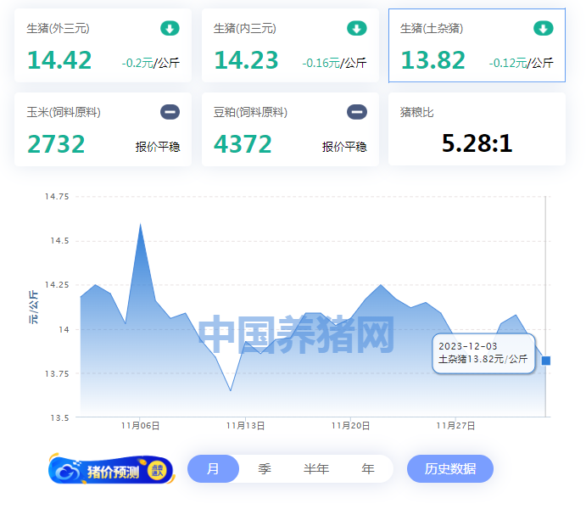
Task: Click cloud icon in 猪价预测 banner
Action: (x=66, y=469)
